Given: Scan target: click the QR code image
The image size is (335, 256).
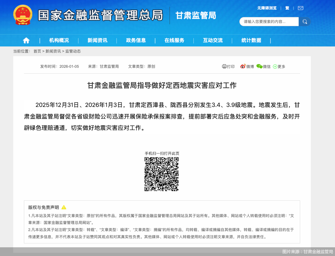Looking at the screenshot, I should [x=161, y=174].
